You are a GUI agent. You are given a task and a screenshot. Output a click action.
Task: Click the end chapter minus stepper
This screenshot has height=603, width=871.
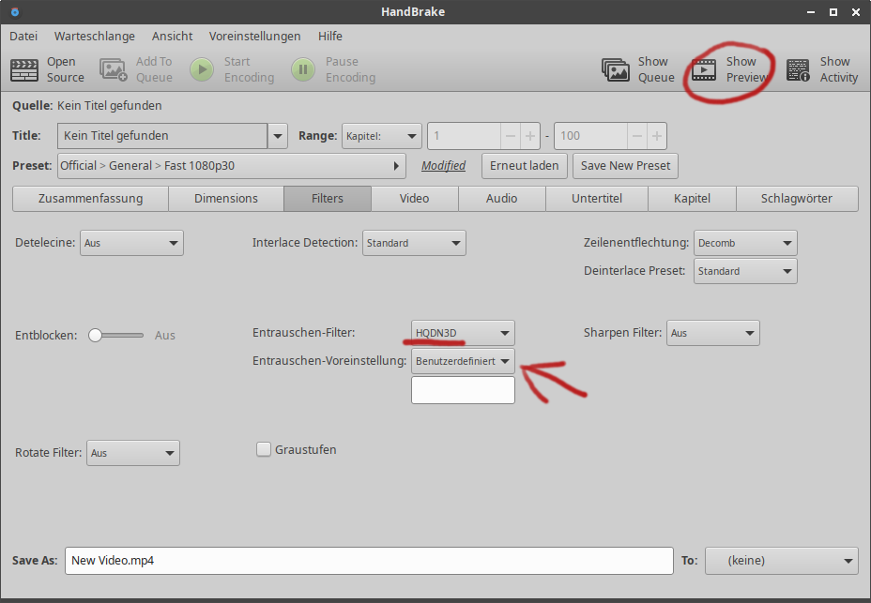(637, 136)
